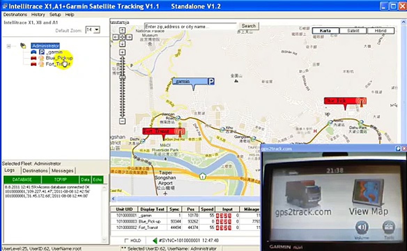The image size is (407, 251).
Task: Select unit 1010000001 row in table
Action: point(185,215)
